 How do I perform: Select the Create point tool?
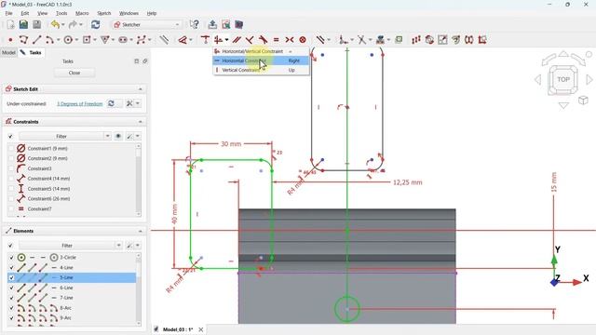point(10,40)
